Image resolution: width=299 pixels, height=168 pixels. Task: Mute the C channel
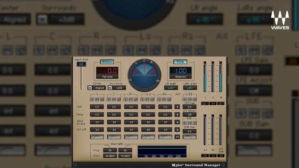(x=114, y=99)
